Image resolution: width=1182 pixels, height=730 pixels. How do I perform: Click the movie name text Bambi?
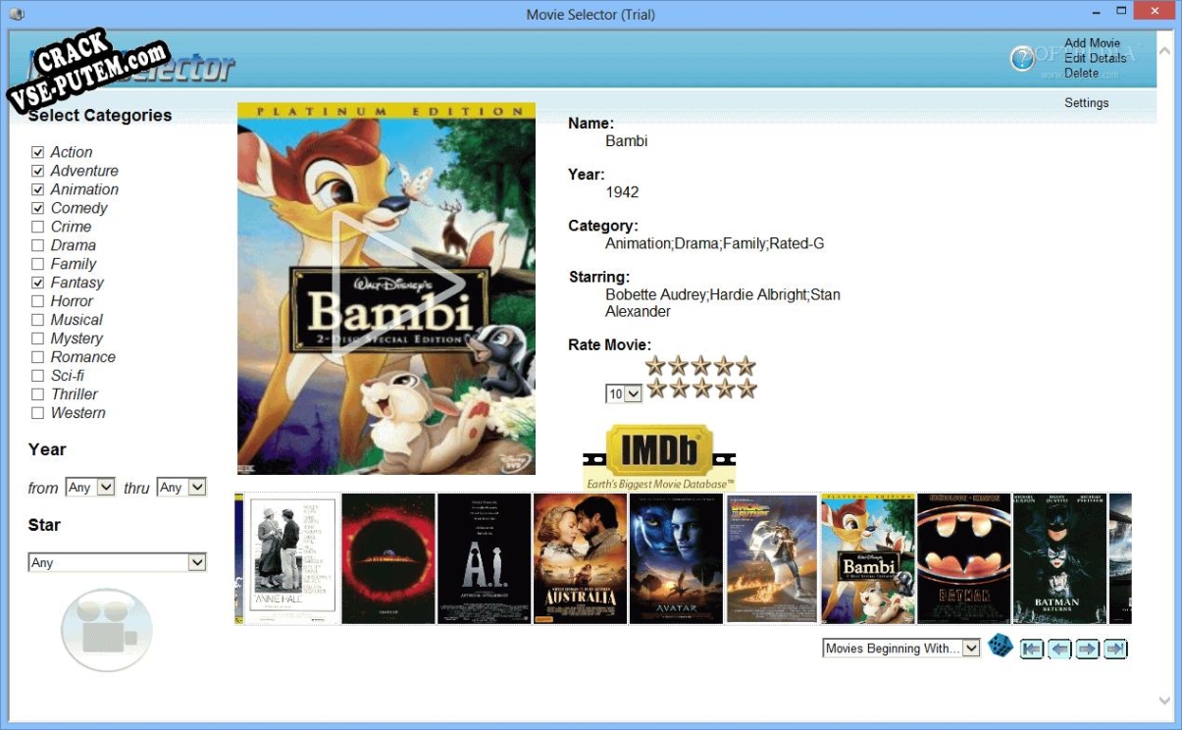pos(627,140)
